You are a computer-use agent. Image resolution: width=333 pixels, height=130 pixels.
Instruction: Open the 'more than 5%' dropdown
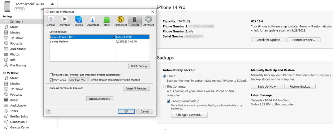[79, 80]
